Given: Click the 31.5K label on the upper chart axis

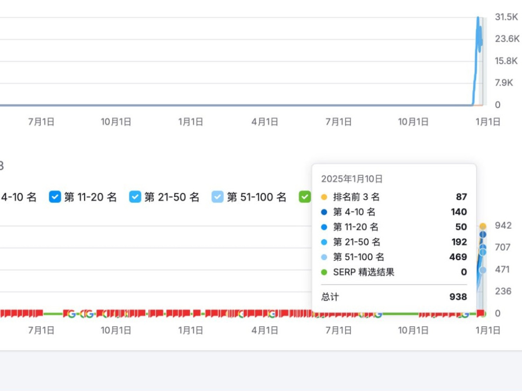Looking at the screenshot, I should coord(506,17).
